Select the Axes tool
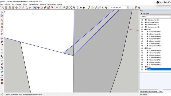The image size is (171, 96). click(103, 8)
